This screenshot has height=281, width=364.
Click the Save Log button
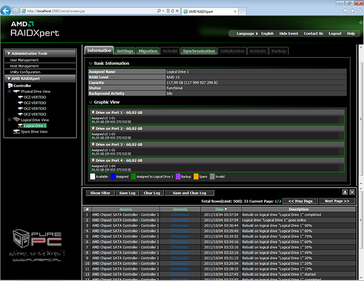[127, 193]
